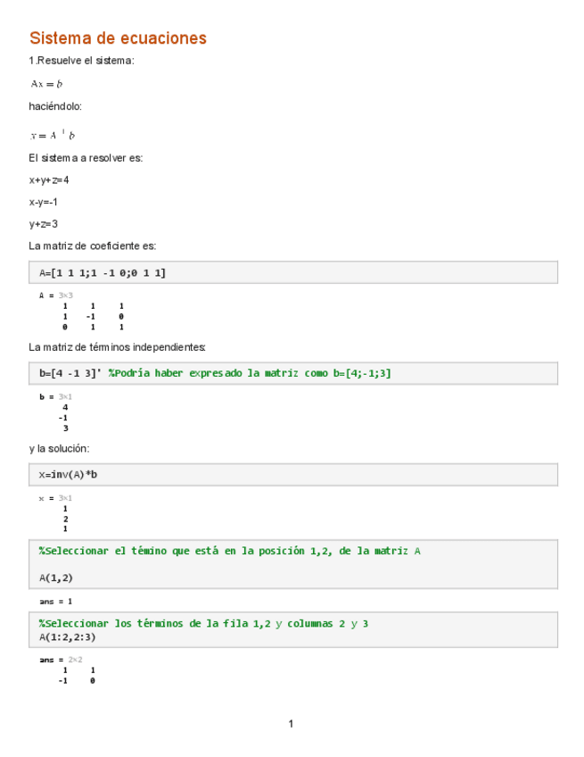Click the page number 1 at bottom
584x757 pixels.
(x=291, y=723)
